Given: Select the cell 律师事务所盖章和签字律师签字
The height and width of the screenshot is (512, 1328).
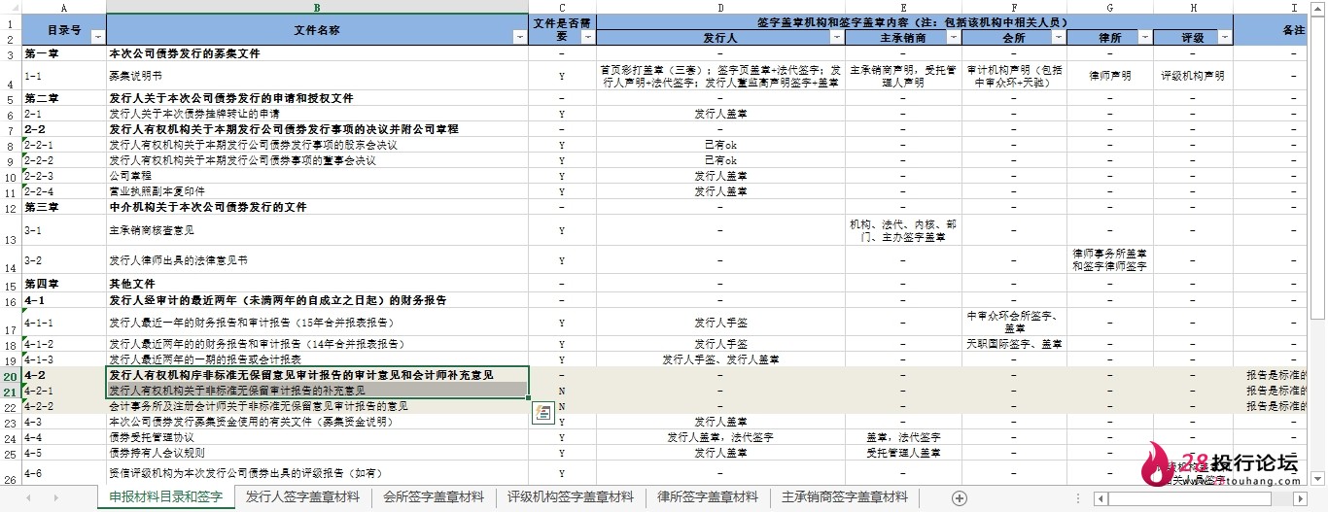Looking at the screenshot, I should [x=1109, y=260].
